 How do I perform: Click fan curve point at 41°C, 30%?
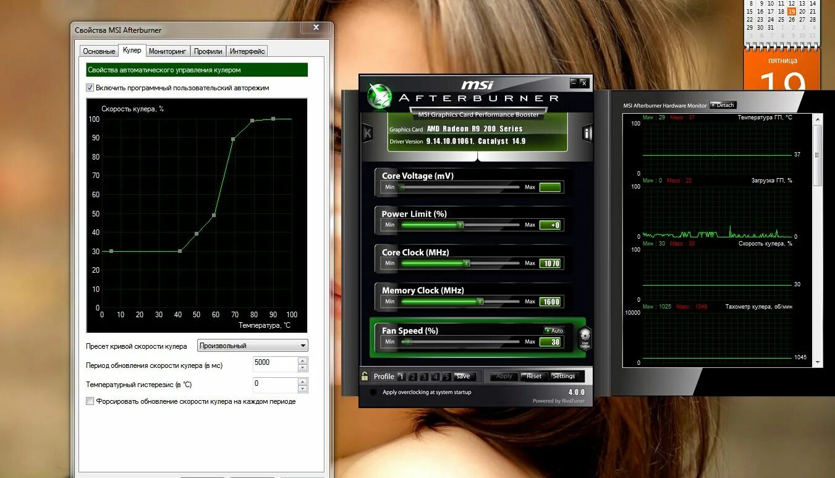click(x=180, y=251)
